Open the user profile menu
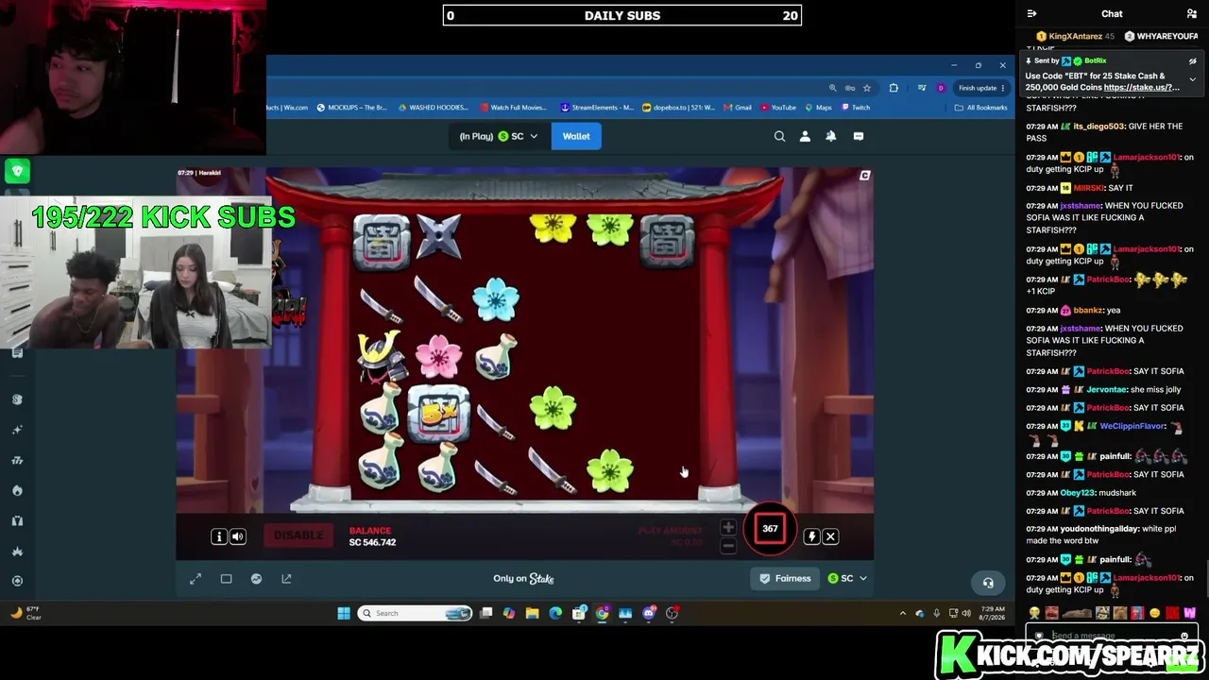1209x680 pixels. (x=805, y=136)
